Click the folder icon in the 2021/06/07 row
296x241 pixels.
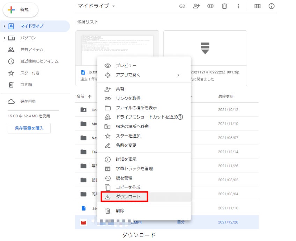(83, 138)
